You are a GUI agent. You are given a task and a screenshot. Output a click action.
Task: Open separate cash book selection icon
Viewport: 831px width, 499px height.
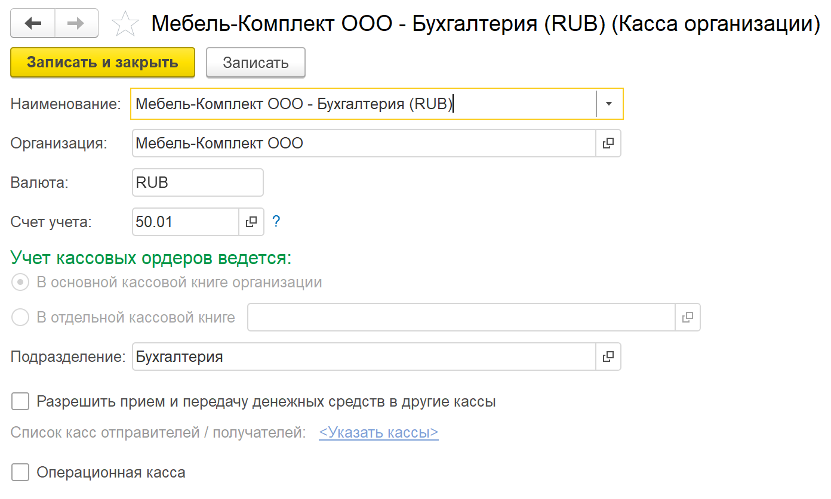pyautogui.click(x=688, y=318)
